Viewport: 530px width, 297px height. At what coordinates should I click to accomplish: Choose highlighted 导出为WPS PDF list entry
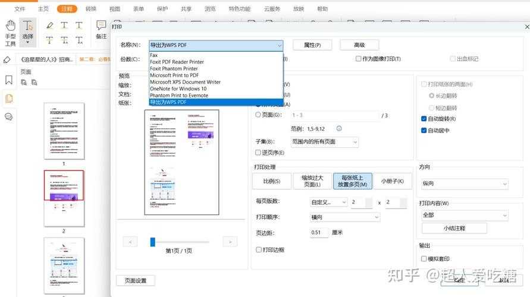(216, 102)
